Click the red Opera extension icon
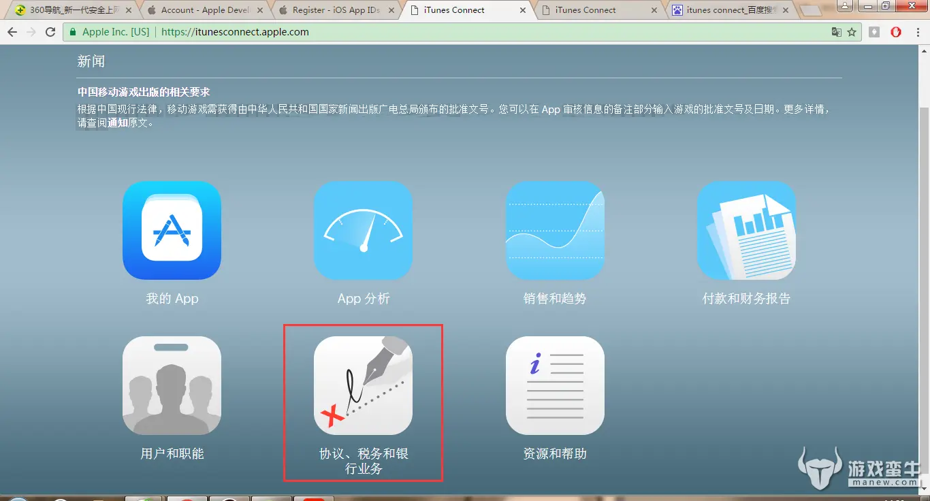 coord(896,32)
